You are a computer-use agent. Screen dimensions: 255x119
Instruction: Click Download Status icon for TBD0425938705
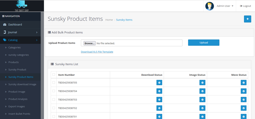coord(159,82)
